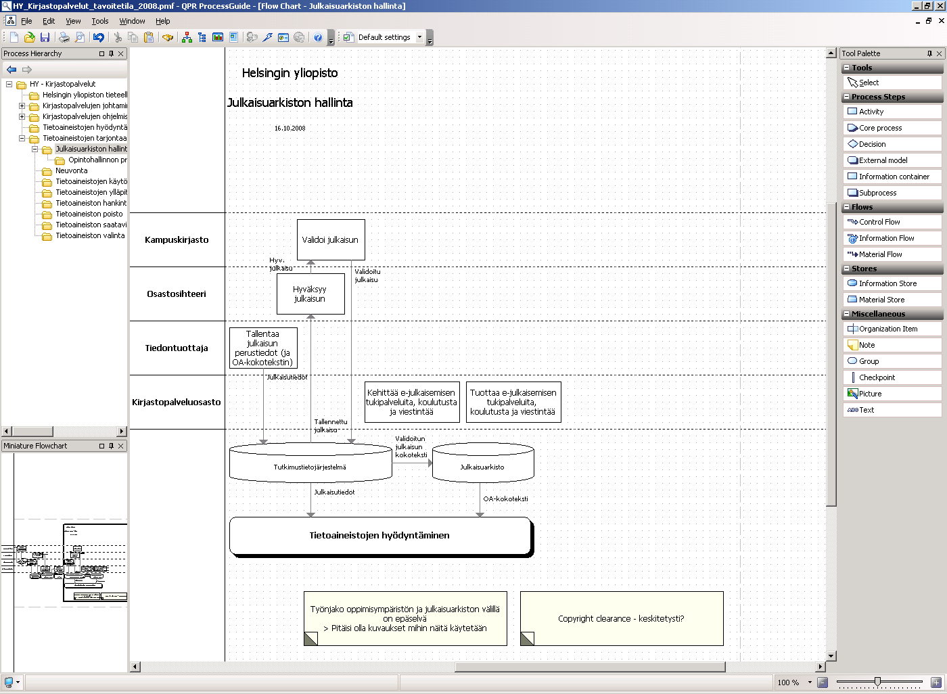Collapse the HY - Kirjastopalvelut root node
Image resolution: width=947 pixels, height=694 pixels.
pyautogui.click(x=9, y=84)
